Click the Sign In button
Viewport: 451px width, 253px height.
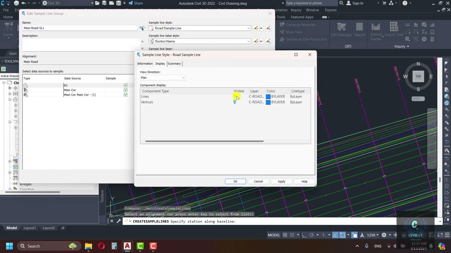[354, 3]
